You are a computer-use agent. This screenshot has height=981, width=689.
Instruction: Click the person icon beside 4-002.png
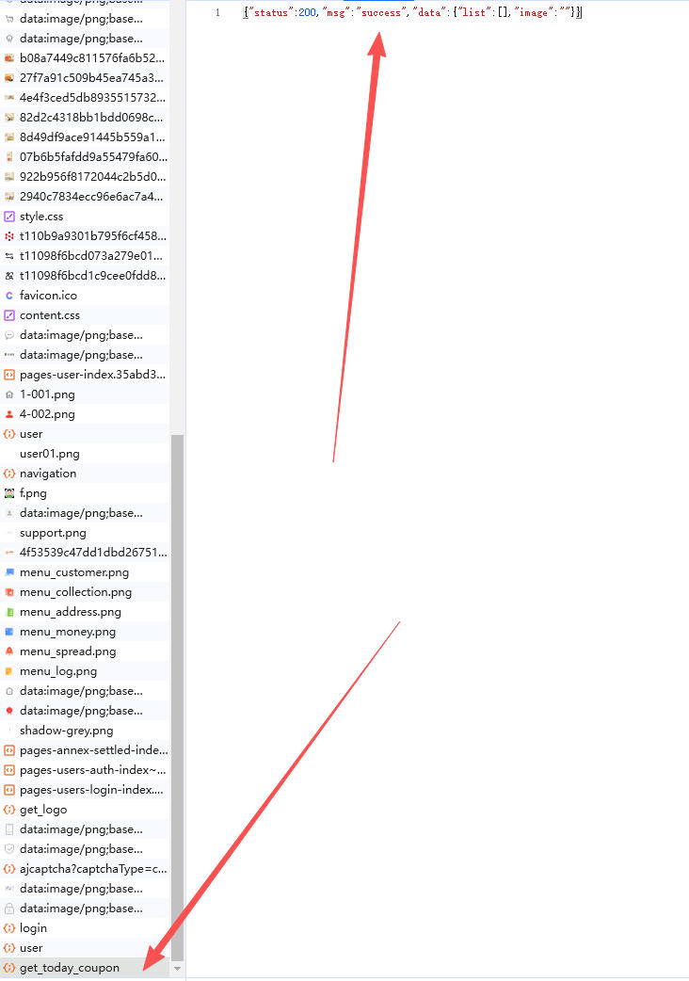coord(9,414)
